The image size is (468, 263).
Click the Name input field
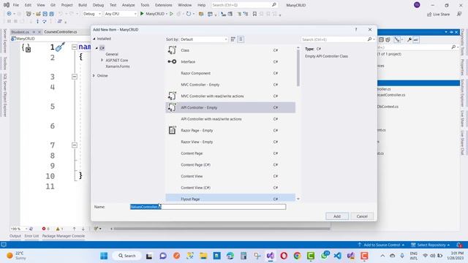click(x=208, y=207)
